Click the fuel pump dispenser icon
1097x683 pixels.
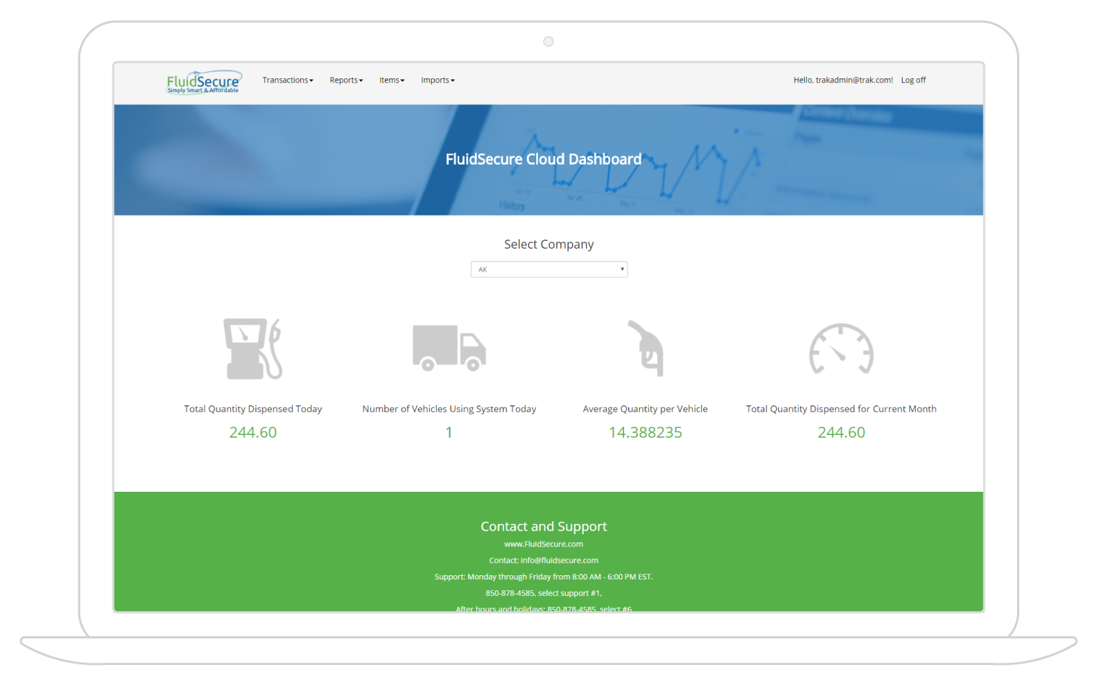tap(253, 349)
